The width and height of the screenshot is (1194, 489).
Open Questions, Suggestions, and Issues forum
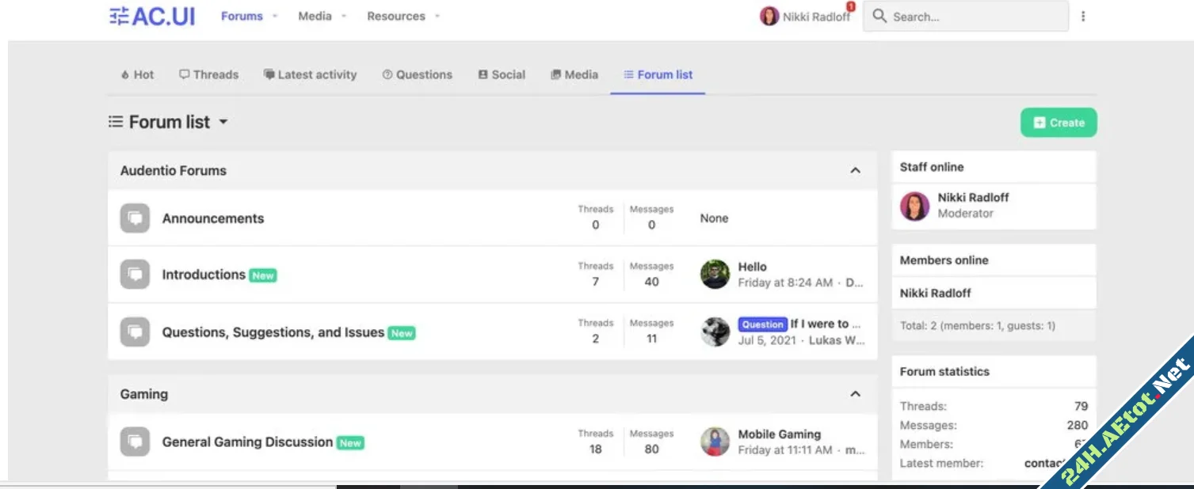coord(273,332)
